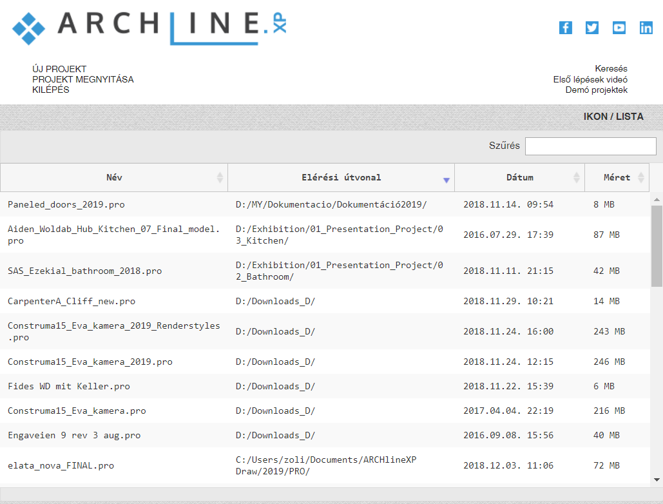
Task: Click the scroll down arrow of the list
Action: 657,480
